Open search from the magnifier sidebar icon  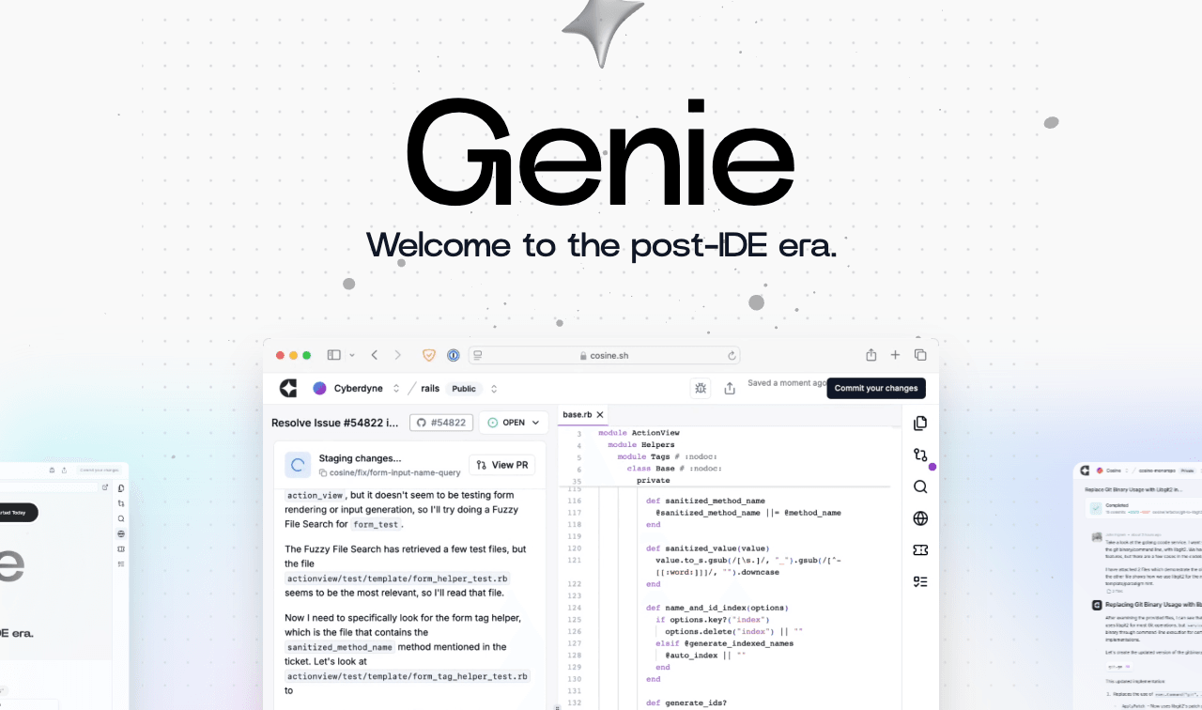(x=920, y=486)
